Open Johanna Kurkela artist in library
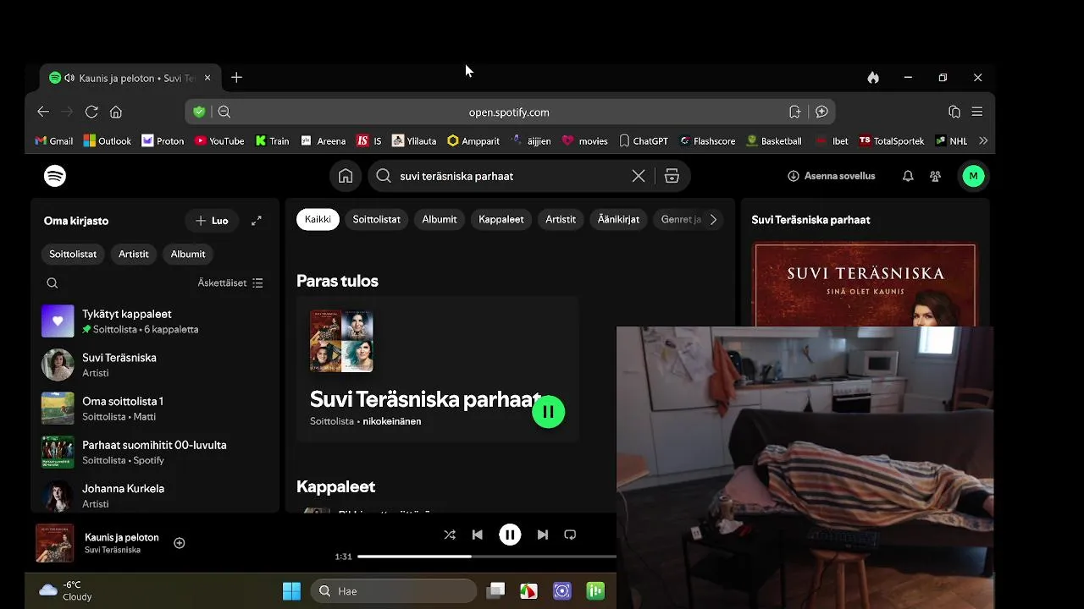The height and width of the screenshot is (609, 1084). (154, 496)
